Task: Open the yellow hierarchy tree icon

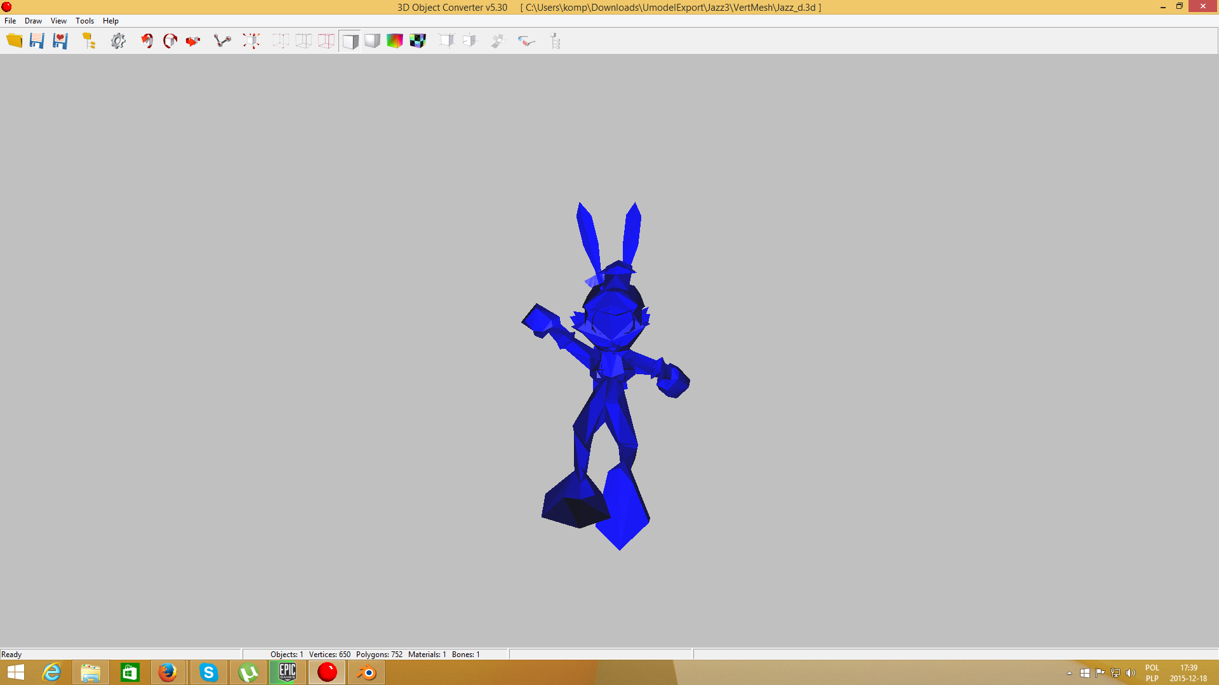Action: pos(89,41)
